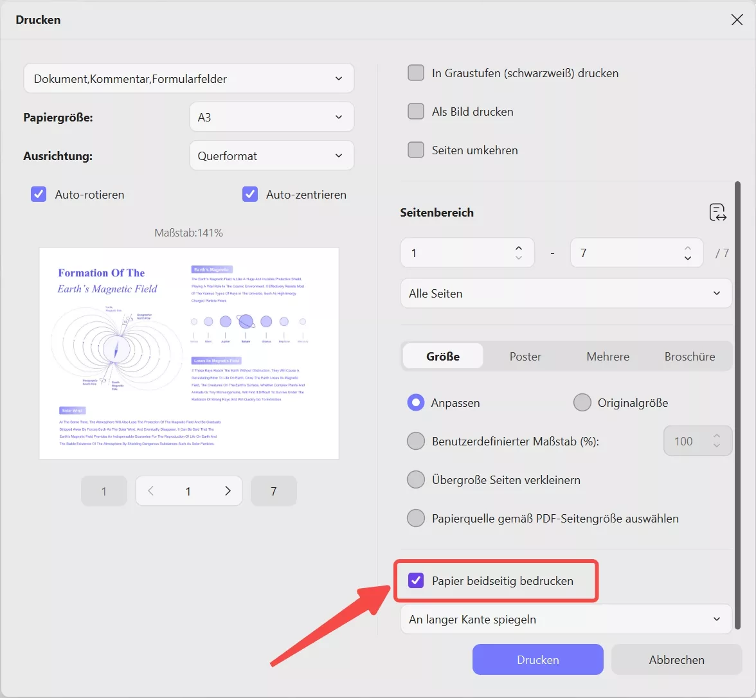The image size is (756, 698).
Task: Open the An langer Kante spiegeln dropdown
Action: coord(566,619)
